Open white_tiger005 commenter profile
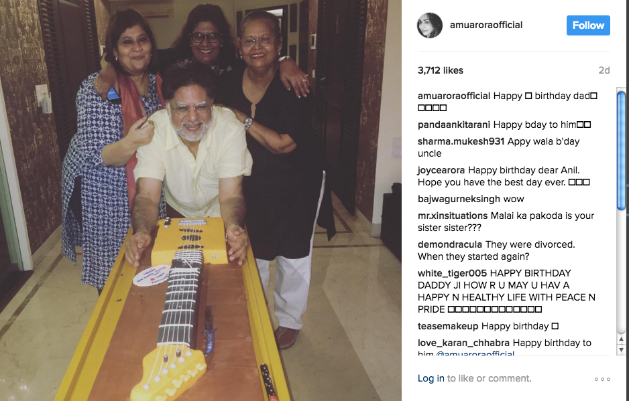This screenshot has width=629, height=401. pyautogui.click(x=452, y=273)
